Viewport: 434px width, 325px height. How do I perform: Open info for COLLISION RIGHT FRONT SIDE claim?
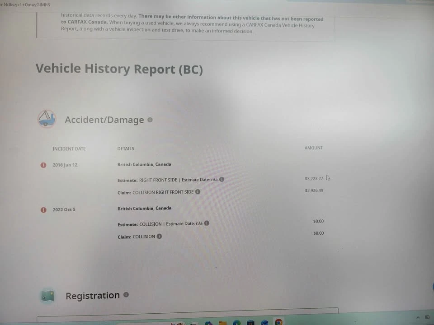[198, 191]
